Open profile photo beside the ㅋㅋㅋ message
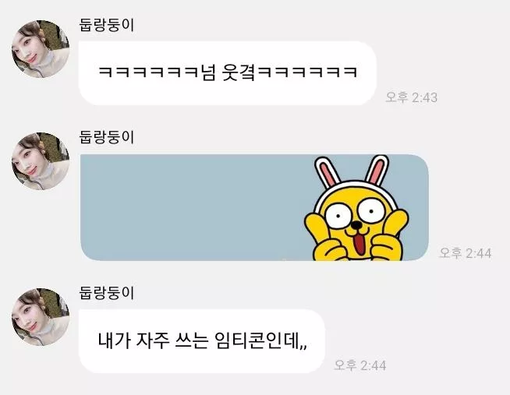 coord(41,49)
